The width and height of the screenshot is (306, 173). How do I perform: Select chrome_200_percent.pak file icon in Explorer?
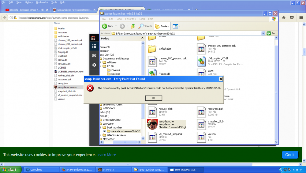tap(152, 62)
